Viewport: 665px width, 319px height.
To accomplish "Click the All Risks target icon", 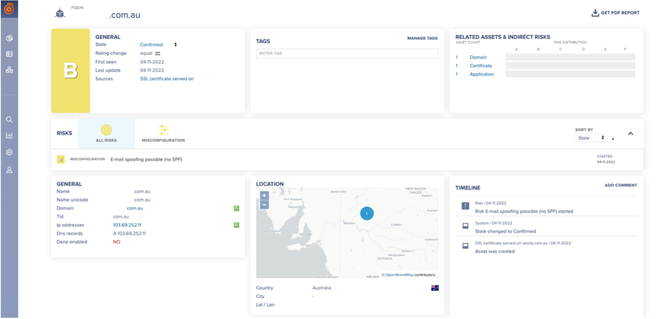I will [106, 130].
